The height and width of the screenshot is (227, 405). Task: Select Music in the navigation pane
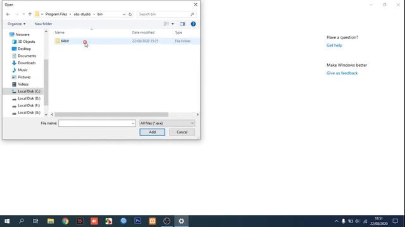coord(23,70)
